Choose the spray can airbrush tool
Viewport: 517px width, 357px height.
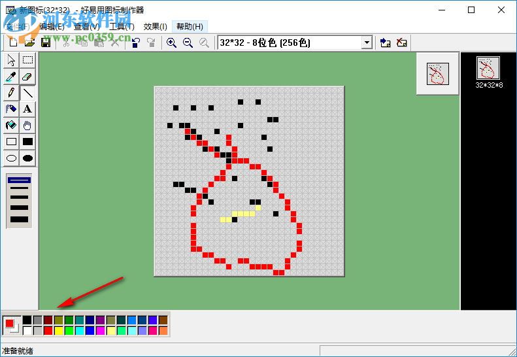(x=11, y=109)
